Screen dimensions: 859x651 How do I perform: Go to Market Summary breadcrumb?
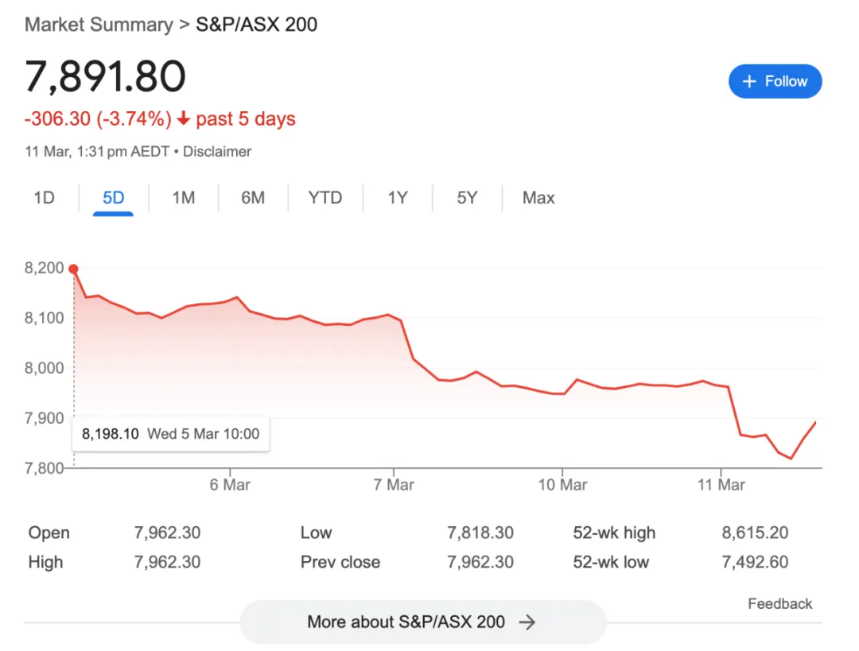click(99, 25)
